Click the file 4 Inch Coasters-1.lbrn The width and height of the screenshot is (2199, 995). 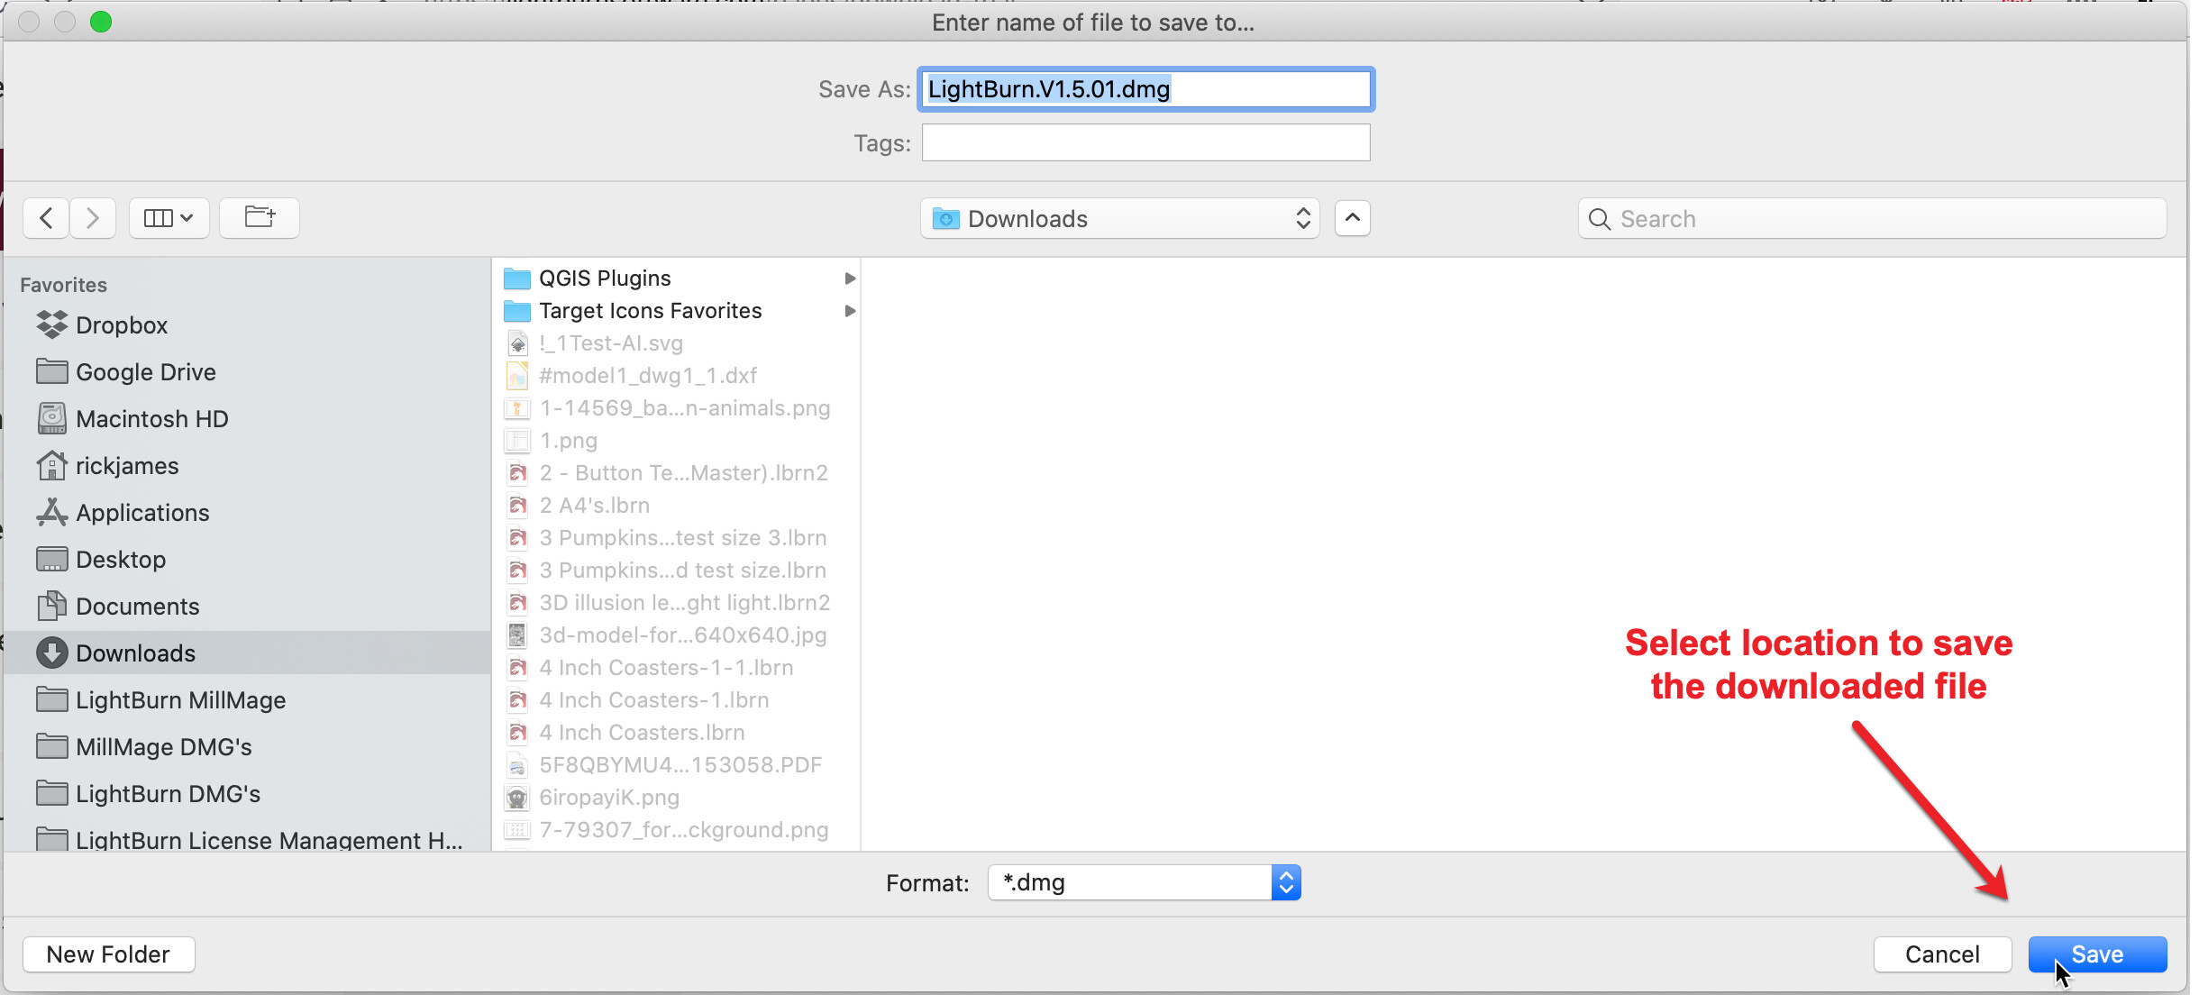point(677,700)
